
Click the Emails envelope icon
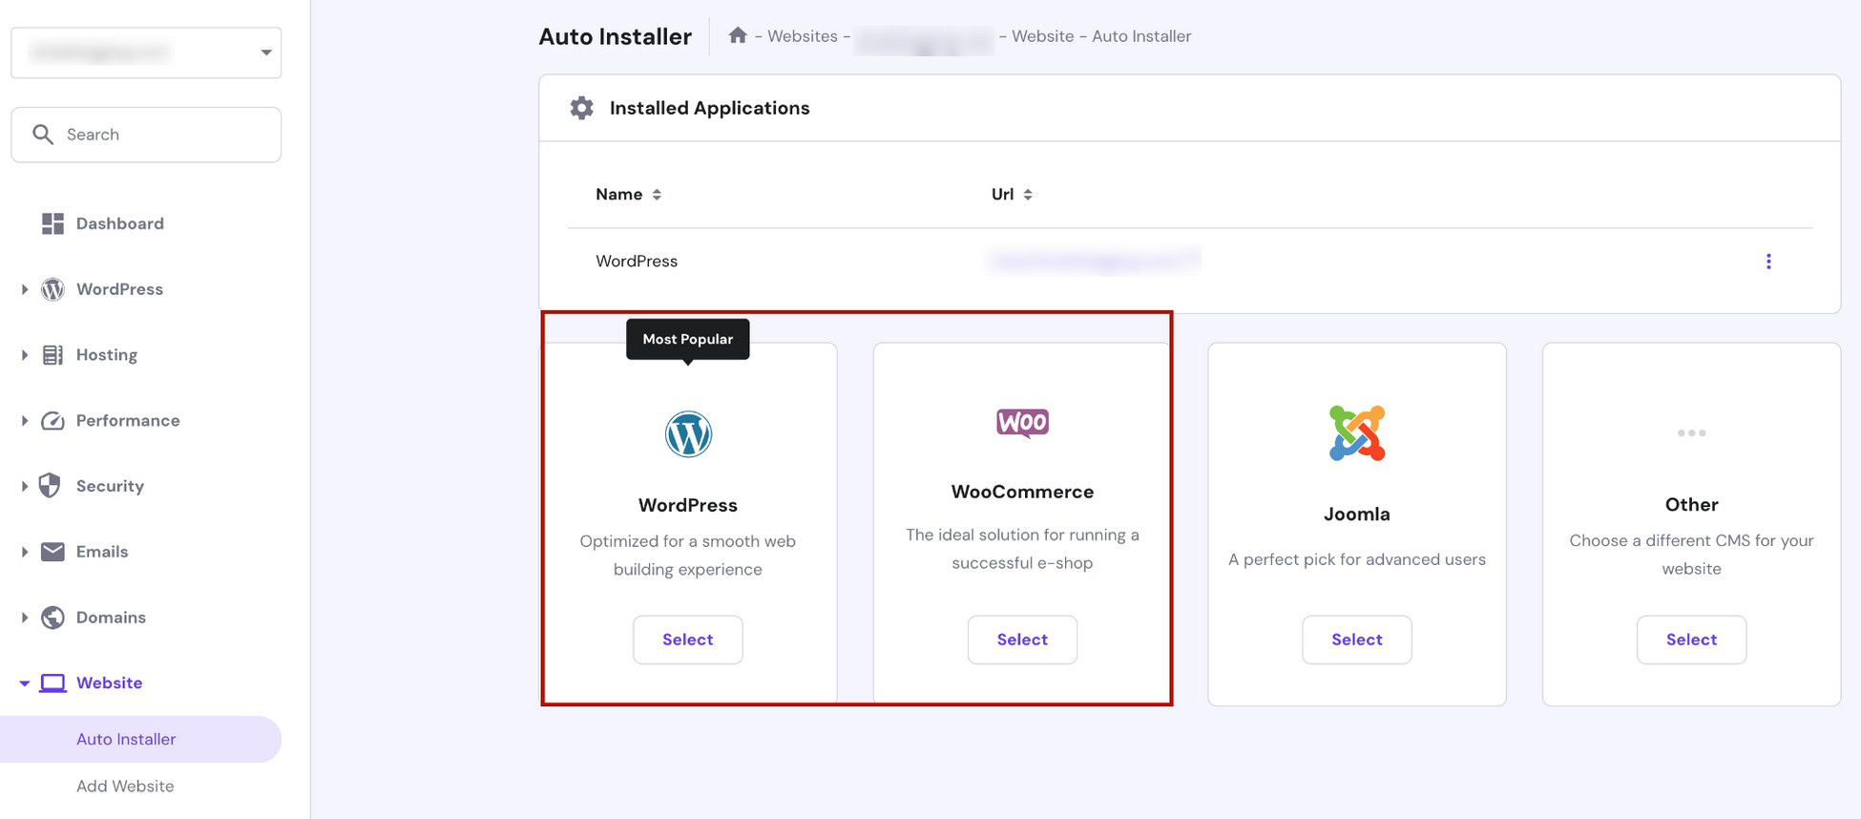[x=52, y=552]
